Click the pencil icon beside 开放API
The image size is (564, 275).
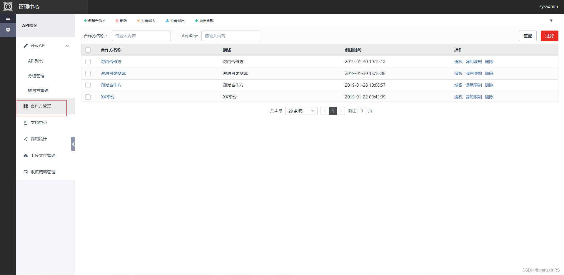coord(26,46)
